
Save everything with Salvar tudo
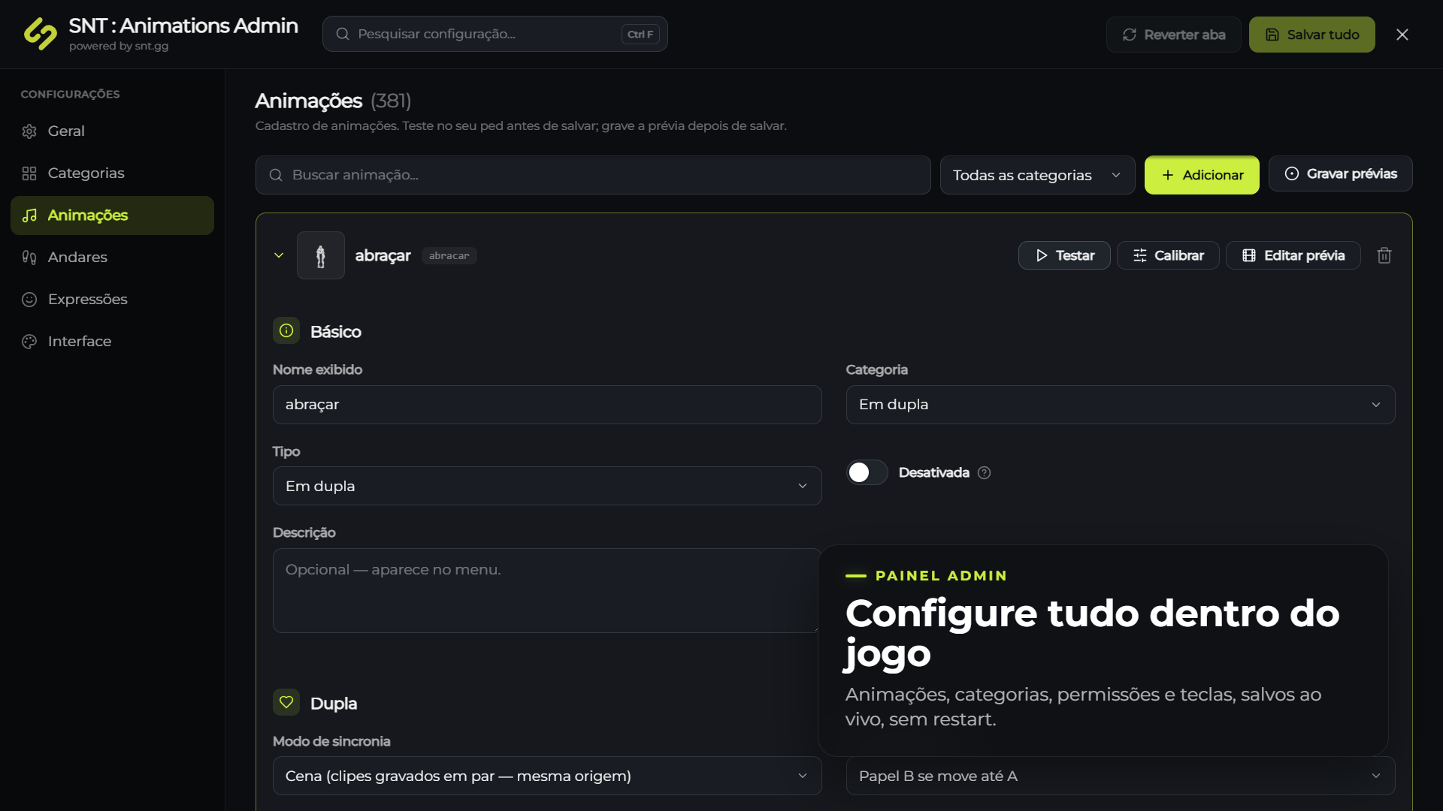click(x=1311, y=35)
